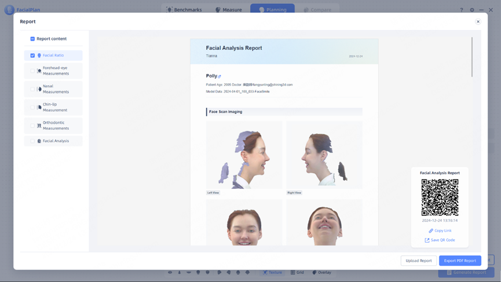This screenshot has width=501, height=282.
Task: Select the Planning tab
Action: 272,10
